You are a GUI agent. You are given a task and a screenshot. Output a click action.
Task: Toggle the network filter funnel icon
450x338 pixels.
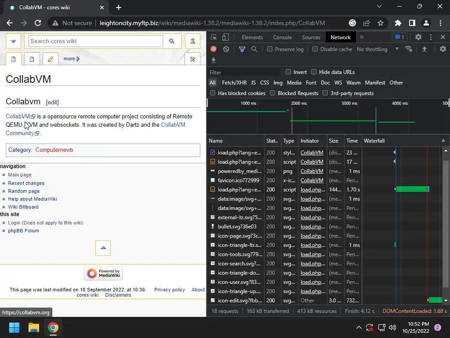(242, 49)
